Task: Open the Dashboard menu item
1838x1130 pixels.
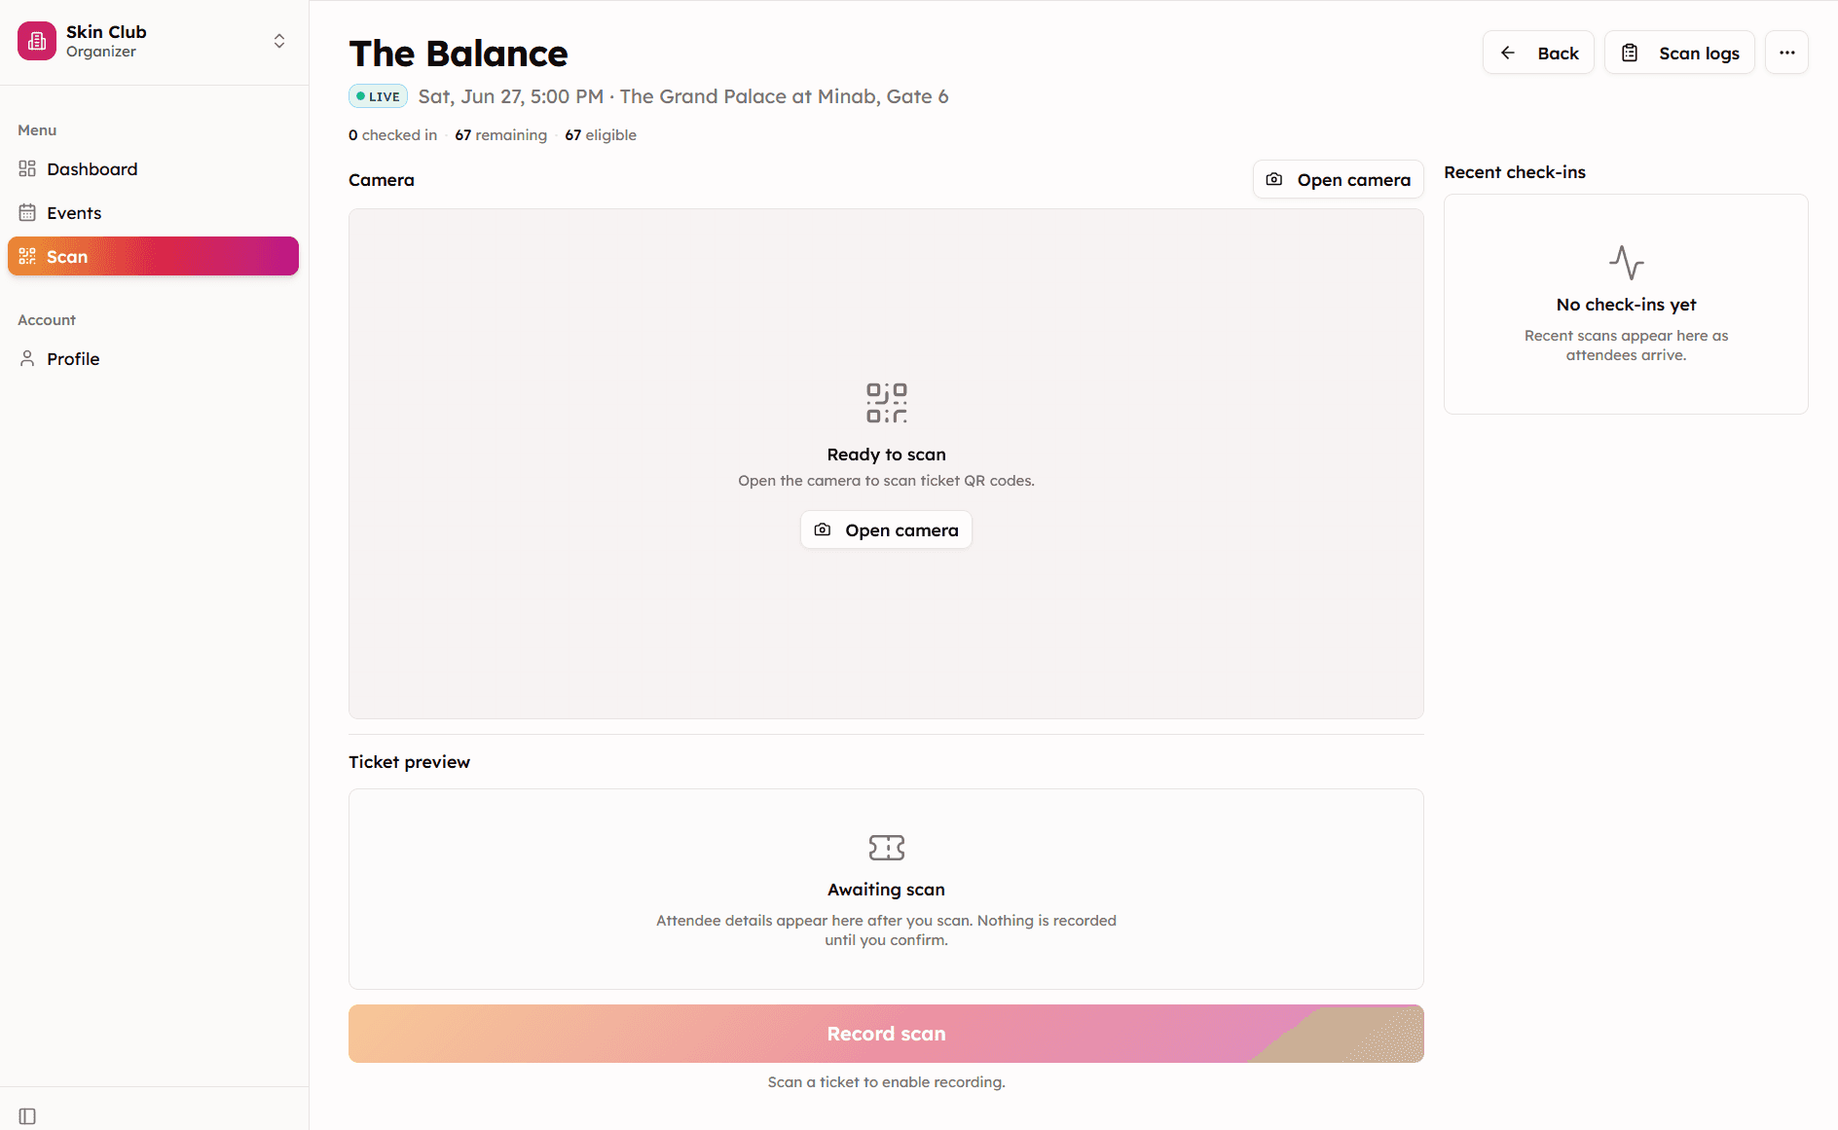Action: [154, 169]
